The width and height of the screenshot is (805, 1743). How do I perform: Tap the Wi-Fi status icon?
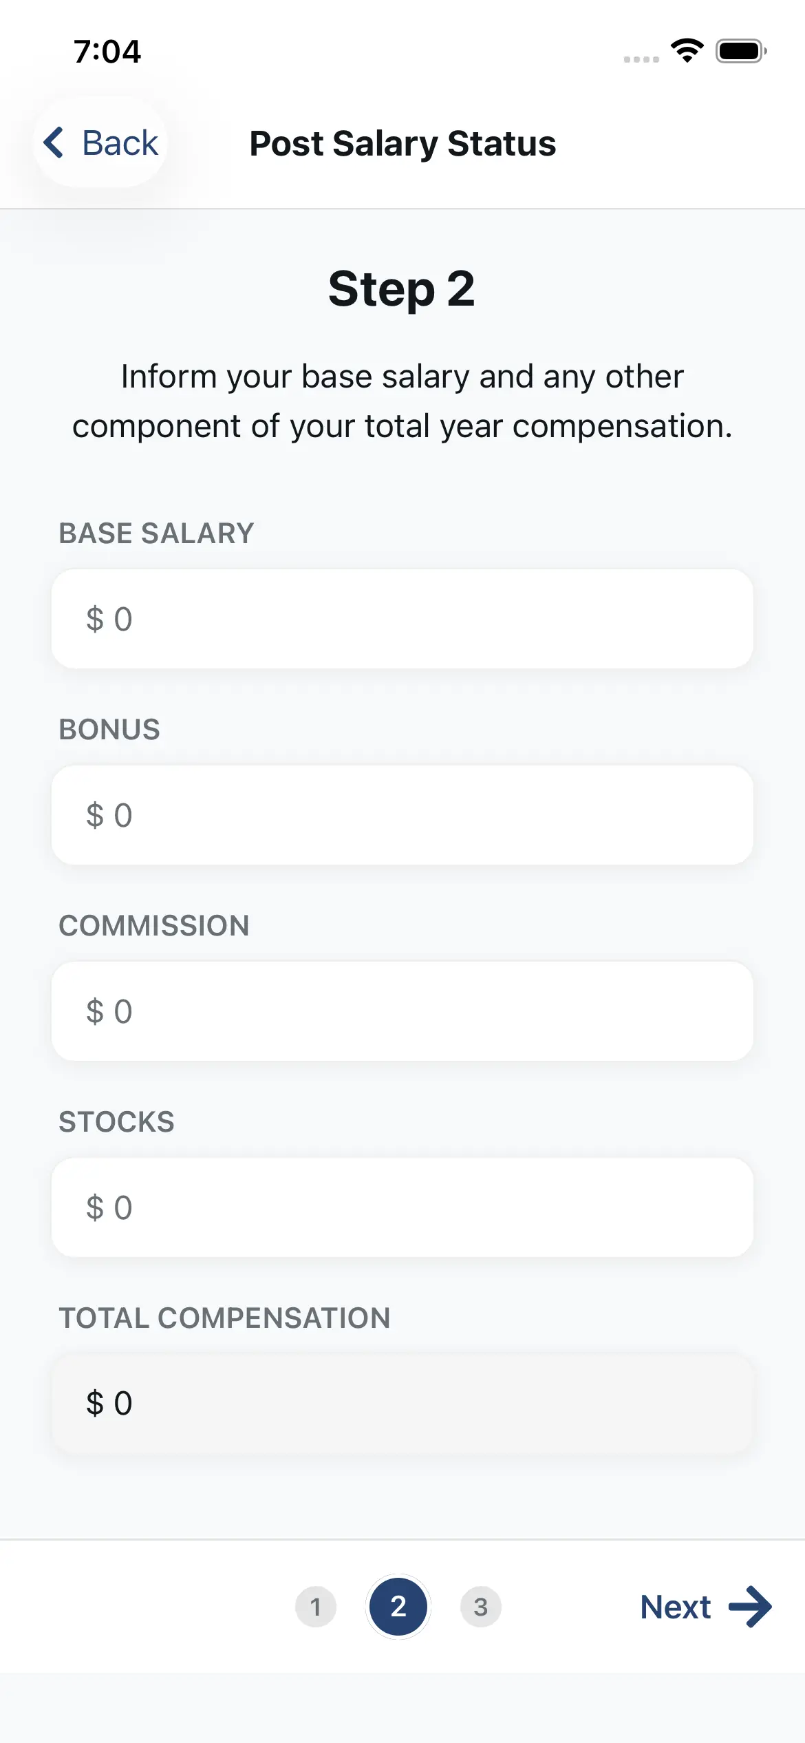click(x=687, y=51)
